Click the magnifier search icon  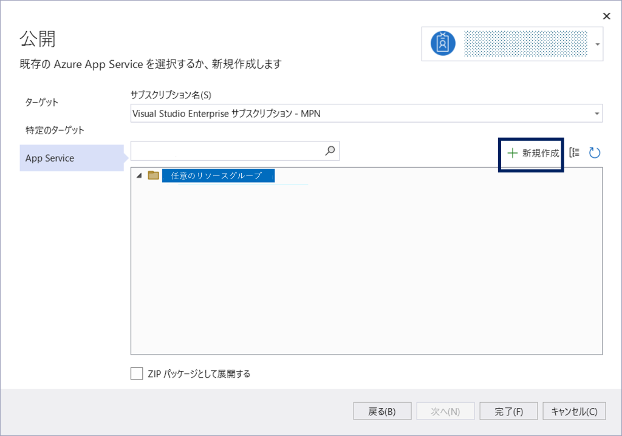click(x=330, y=151)
